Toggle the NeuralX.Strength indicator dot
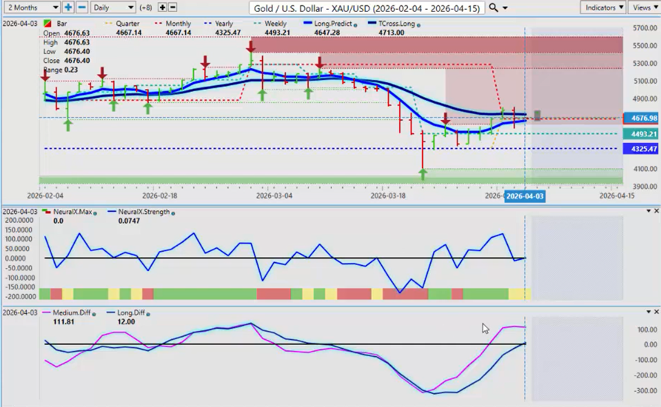Viewport: 661px width, 407px height. point(172,212)
